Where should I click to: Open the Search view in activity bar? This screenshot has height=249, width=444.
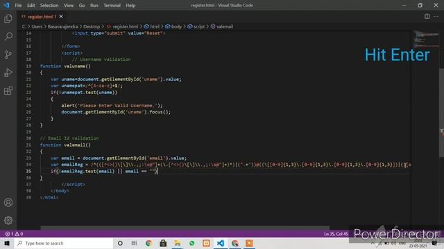click(x=8, y=37)
